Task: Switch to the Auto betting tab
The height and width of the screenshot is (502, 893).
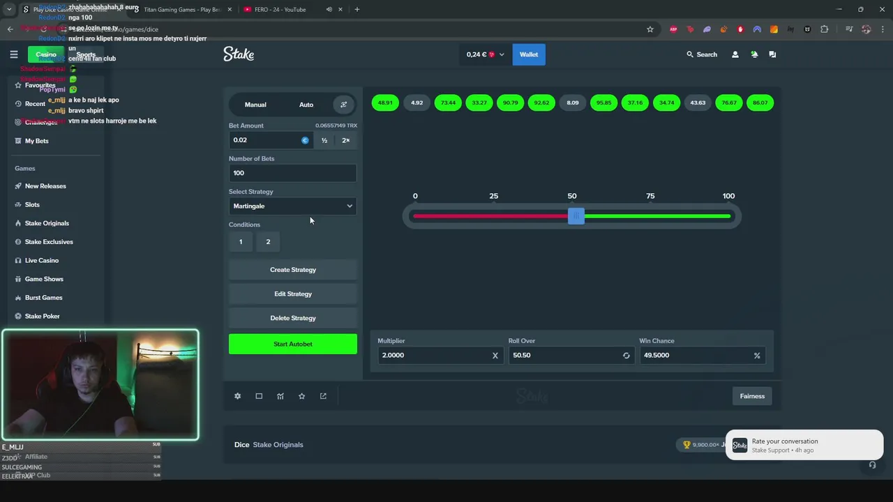Action: (x=306, y=105)
